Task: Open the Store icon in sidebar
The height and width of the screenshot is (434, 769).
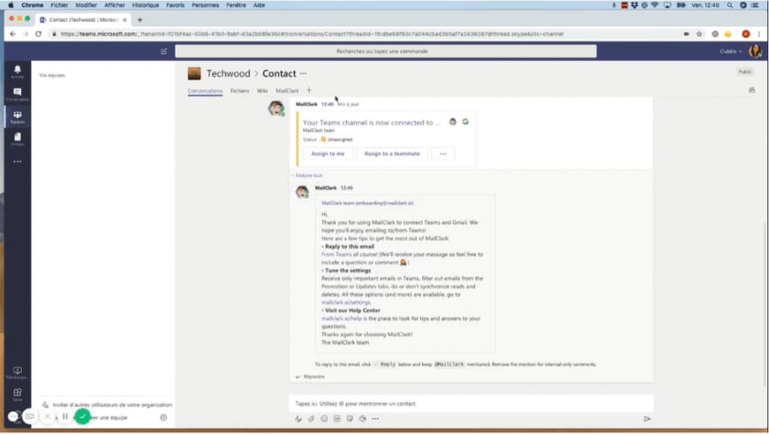Action: point(17,395)
